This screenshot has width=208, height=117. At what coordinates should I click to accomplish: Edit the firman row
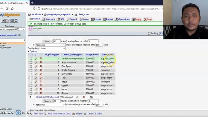pyautogui.click(x=36, y=89)
